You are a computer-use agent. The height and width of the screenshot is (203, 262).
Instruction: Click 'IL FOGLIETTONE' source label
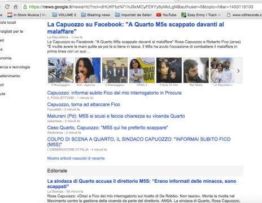[x=60, y=98]
